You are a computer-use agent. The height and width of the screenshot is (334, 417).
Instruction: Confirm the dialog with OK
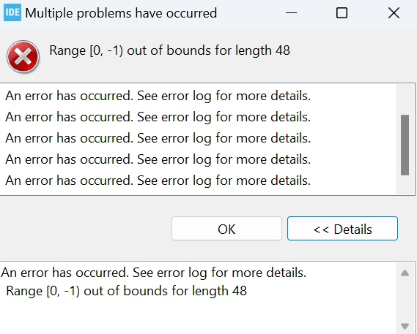tap(226, 229)
